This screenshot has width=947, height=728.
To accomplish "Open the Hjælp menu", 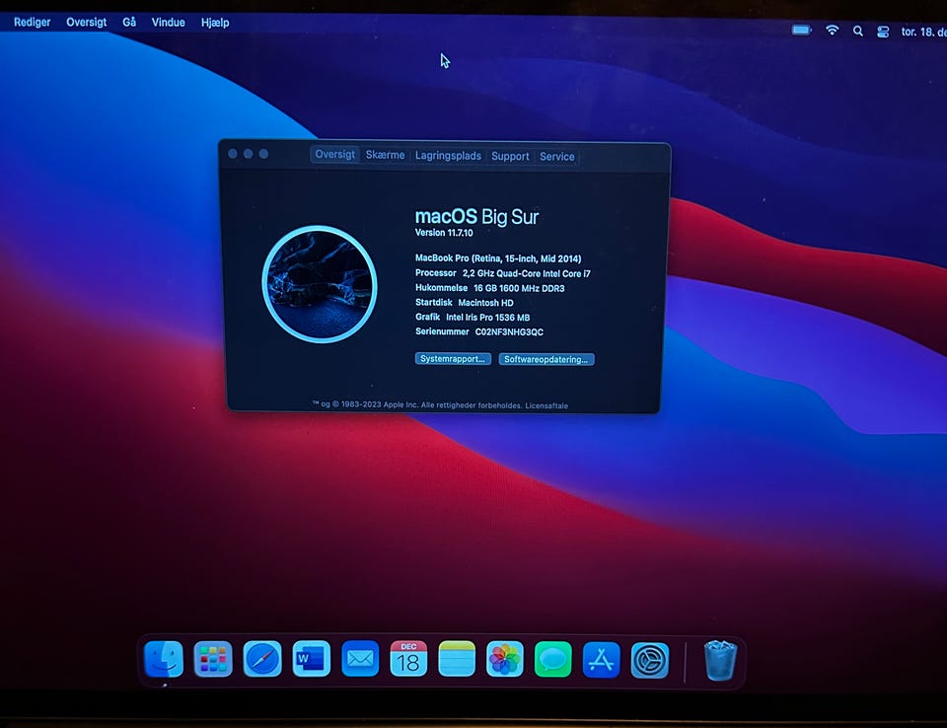I will click(215, 23).
